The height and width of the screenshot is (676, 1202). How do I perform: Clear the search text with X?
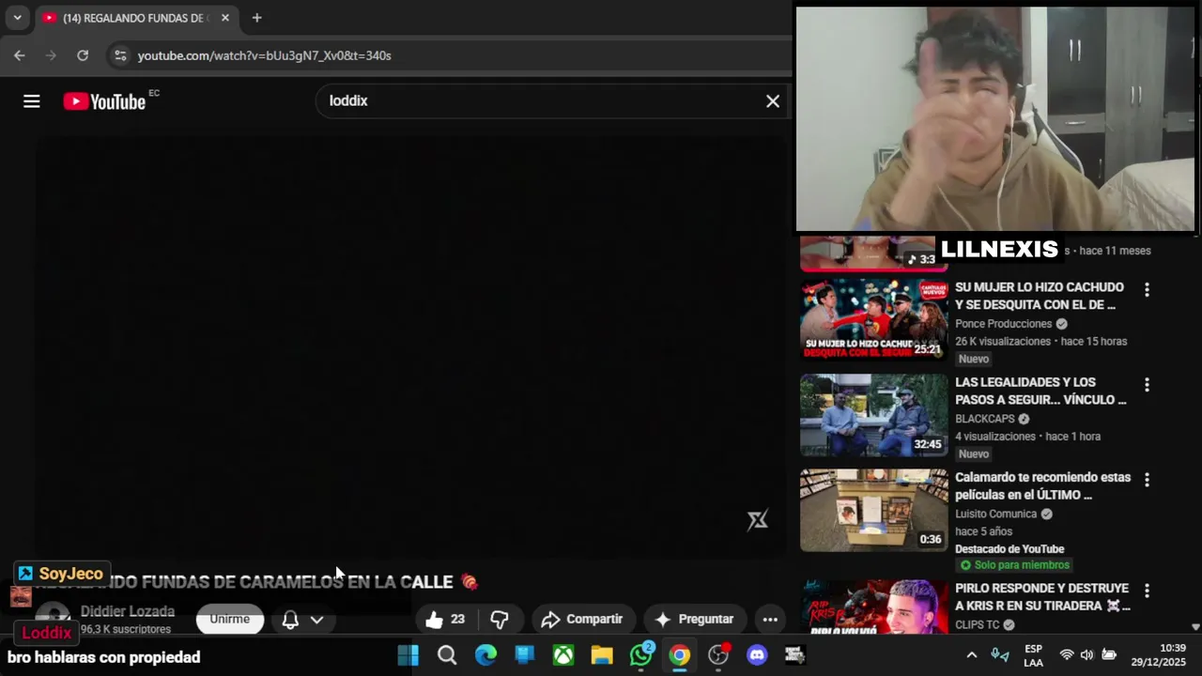[x=773, y=101]
